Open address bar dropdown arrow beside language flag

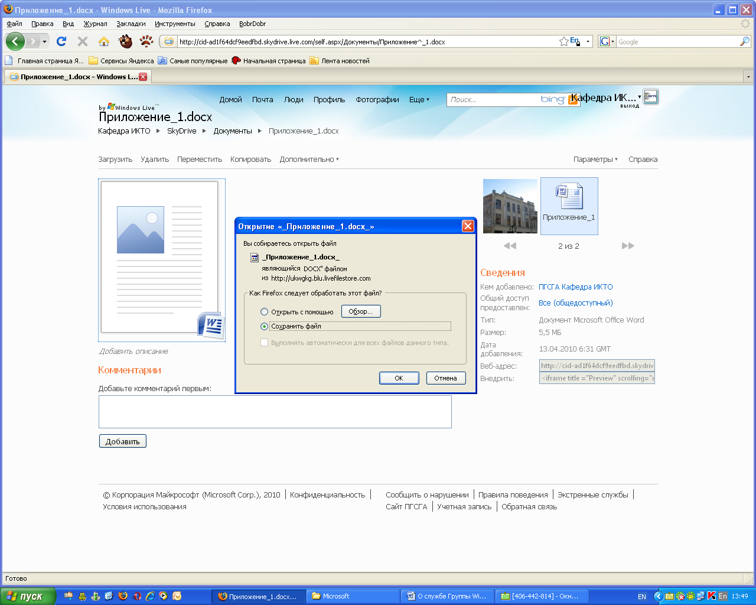tap(588, 42)
